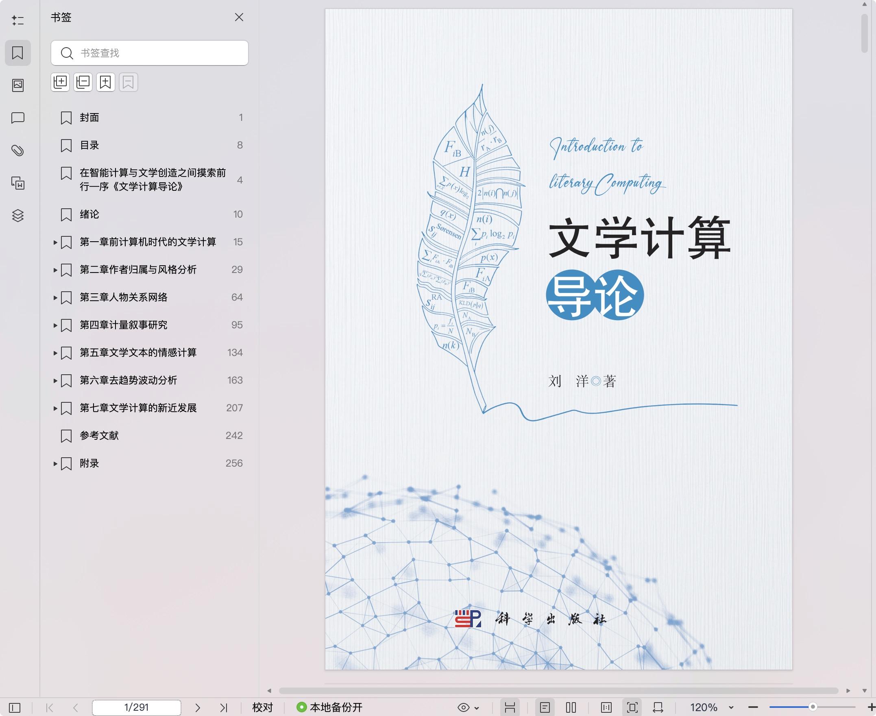Open the comments panel icon
This screenshot has width=876, height=716.
click(x=18, y=118)
